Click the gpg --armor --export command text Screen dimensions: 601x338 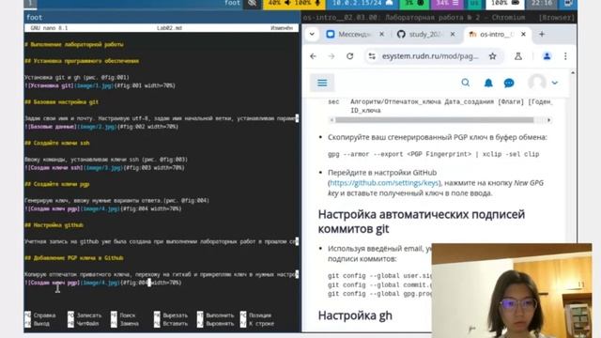[433, 154]
